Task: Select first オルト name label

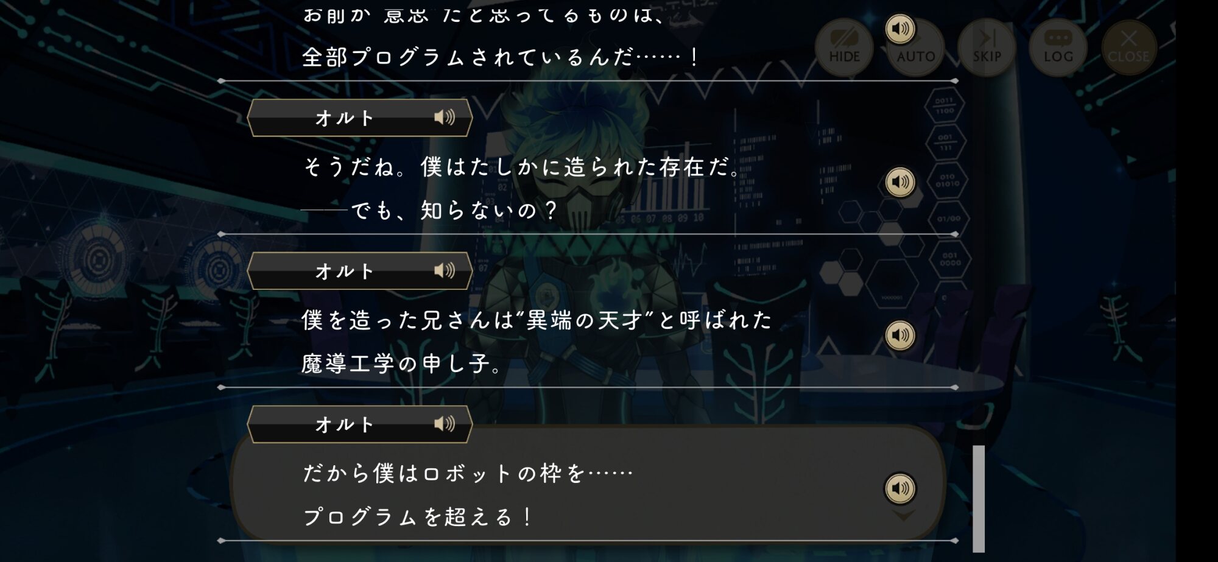Action: 345,118
